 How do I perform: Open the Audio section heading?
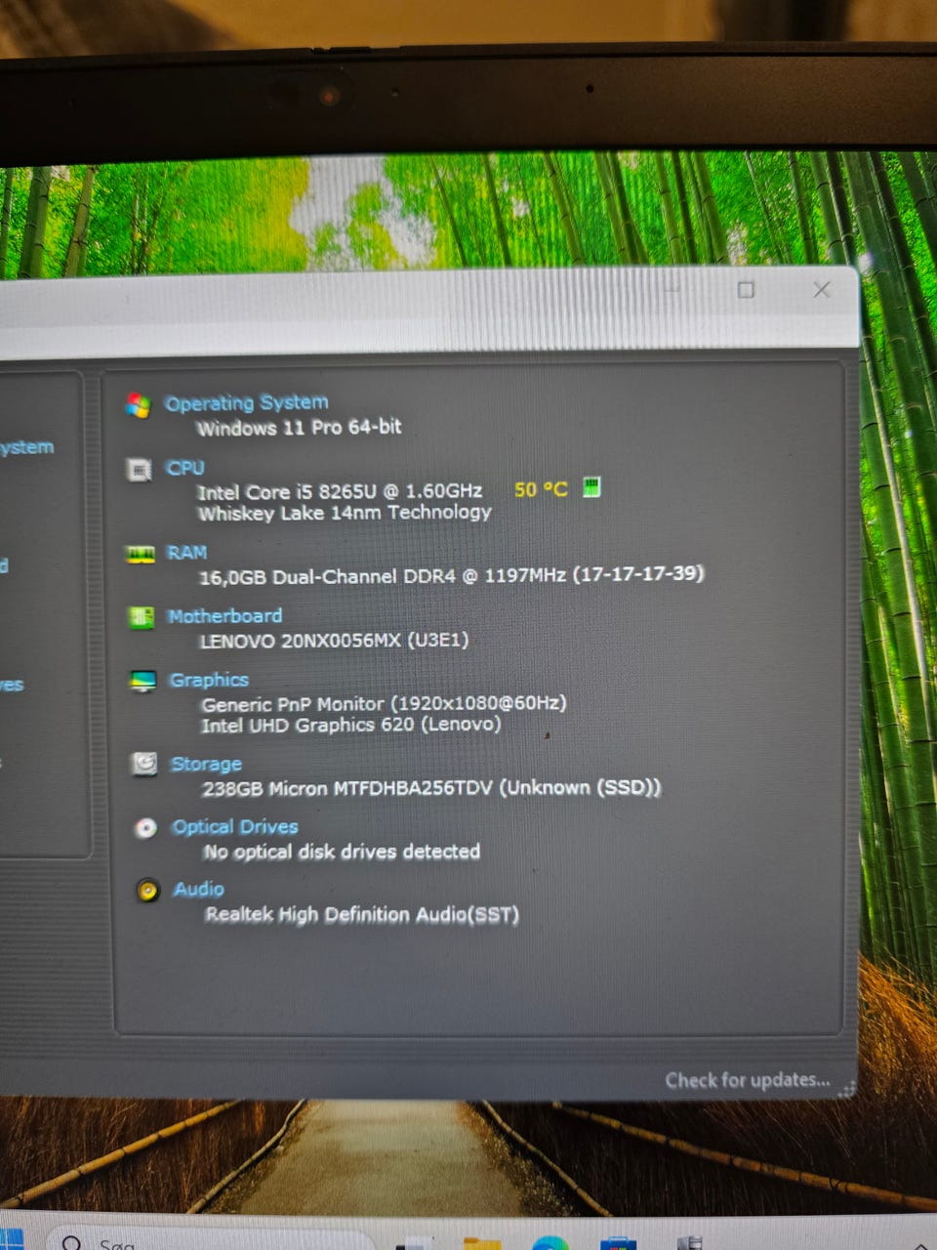(199, 889)
